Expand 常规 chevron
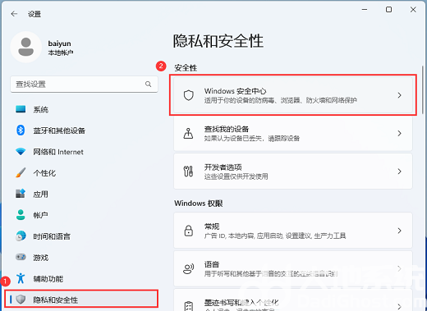427x311 pixels. [x=399, y=231]
